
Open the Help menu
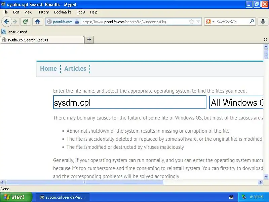coord(94,12)
